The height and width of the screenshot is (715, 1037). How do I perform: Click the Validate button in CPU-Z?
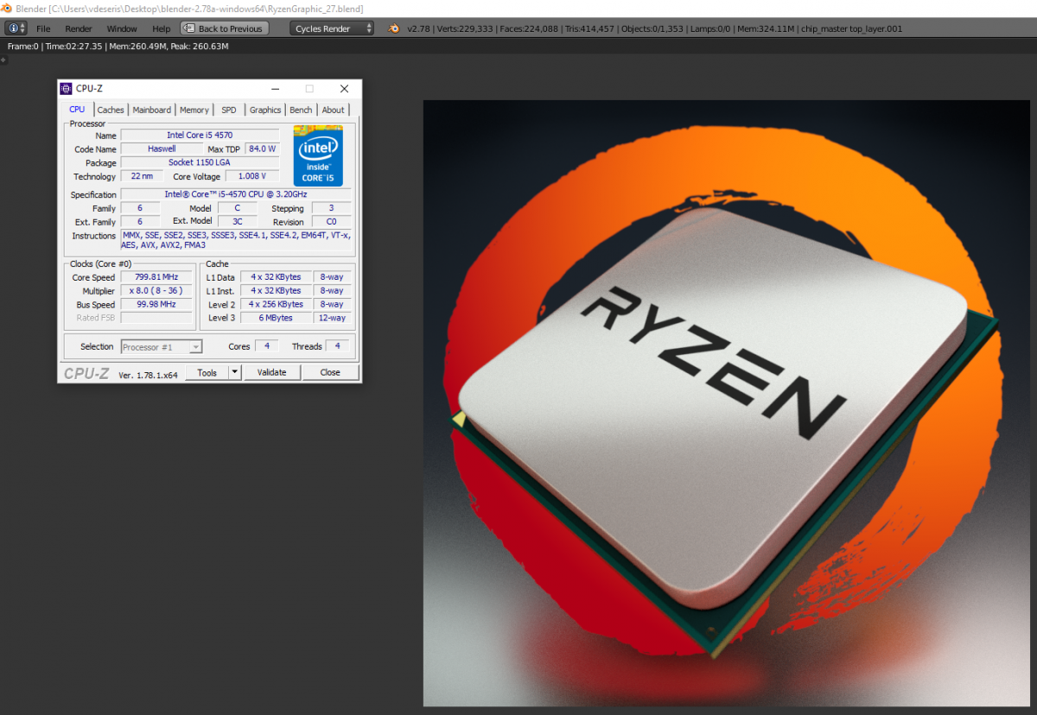pos(271,372)
